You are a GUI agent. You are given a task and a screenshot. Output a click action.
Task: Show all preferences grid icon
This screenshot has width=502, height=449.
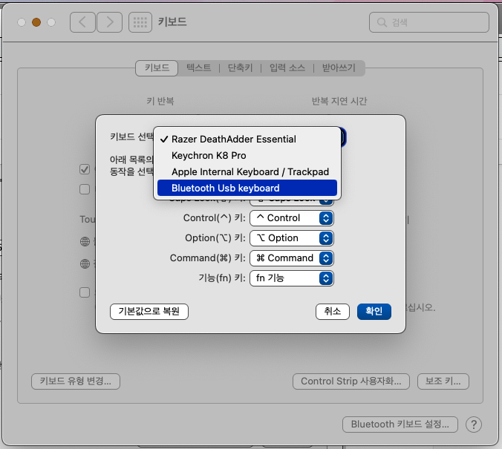tap(140, 22)
